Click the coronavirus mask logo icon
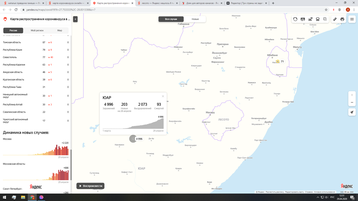This screenshot has width=358, height=201. 5,19
